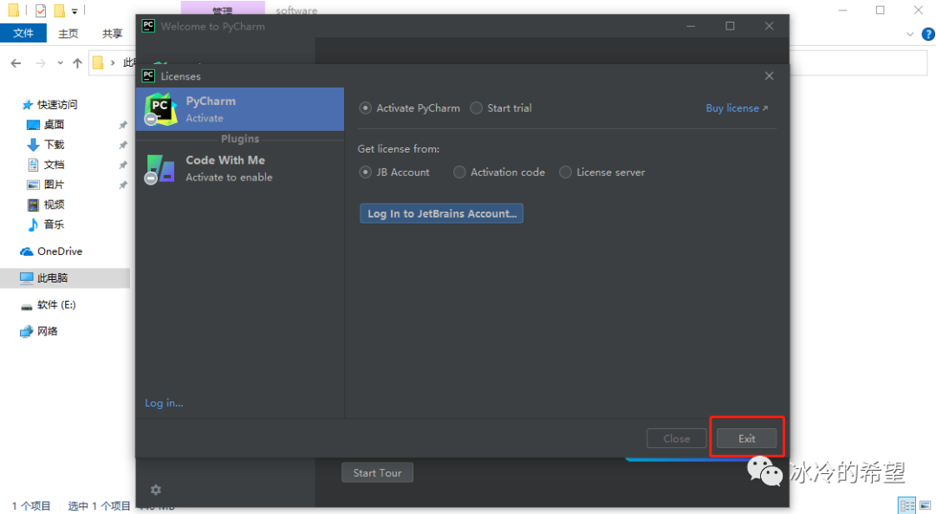Viewport: 936px width, 514px height.
Task: Switch to the 主页 ribbon tab
Action: pyautogui.click(x=68, y=34)
